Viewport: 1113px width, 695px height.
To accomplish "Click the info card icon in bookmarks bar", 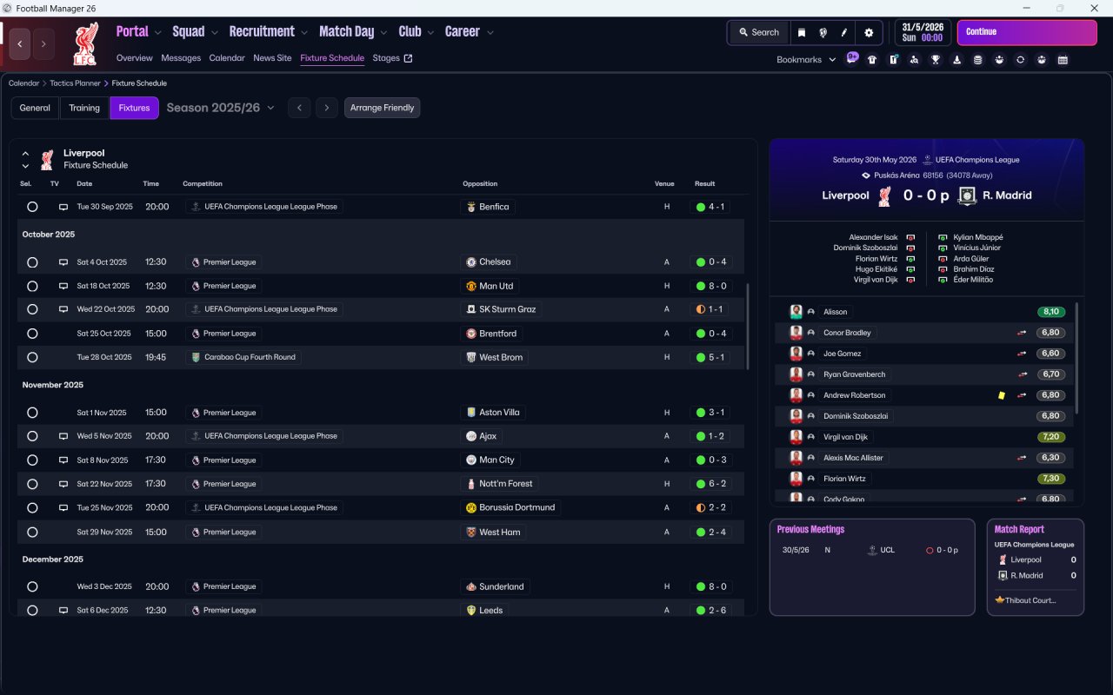I will 894,60.
